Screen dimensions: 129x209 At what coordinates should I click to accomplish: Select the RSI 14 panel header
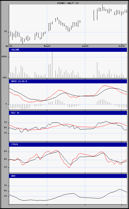(x=68, y=113)
